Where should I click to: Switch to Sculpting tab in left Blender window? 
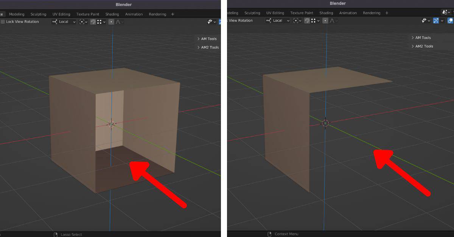(38, 14)
